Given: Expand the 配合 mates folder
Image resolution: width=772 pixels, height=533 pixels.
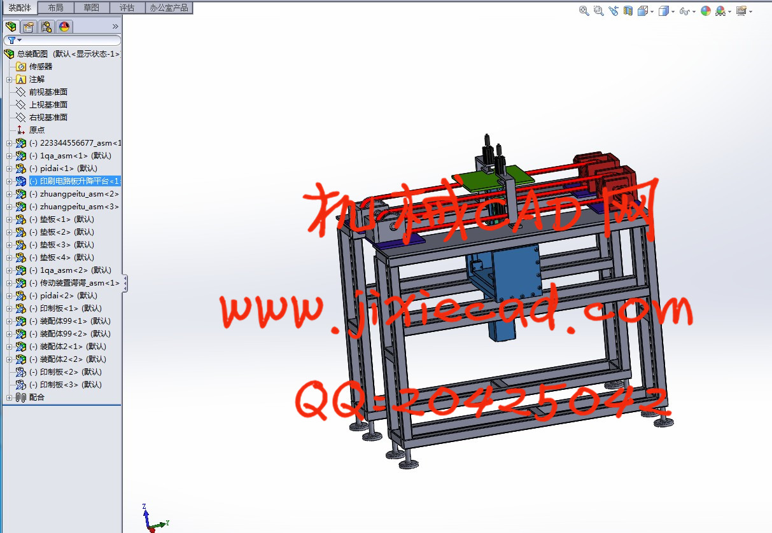Looking at the screenshot, I should [9, 398].
